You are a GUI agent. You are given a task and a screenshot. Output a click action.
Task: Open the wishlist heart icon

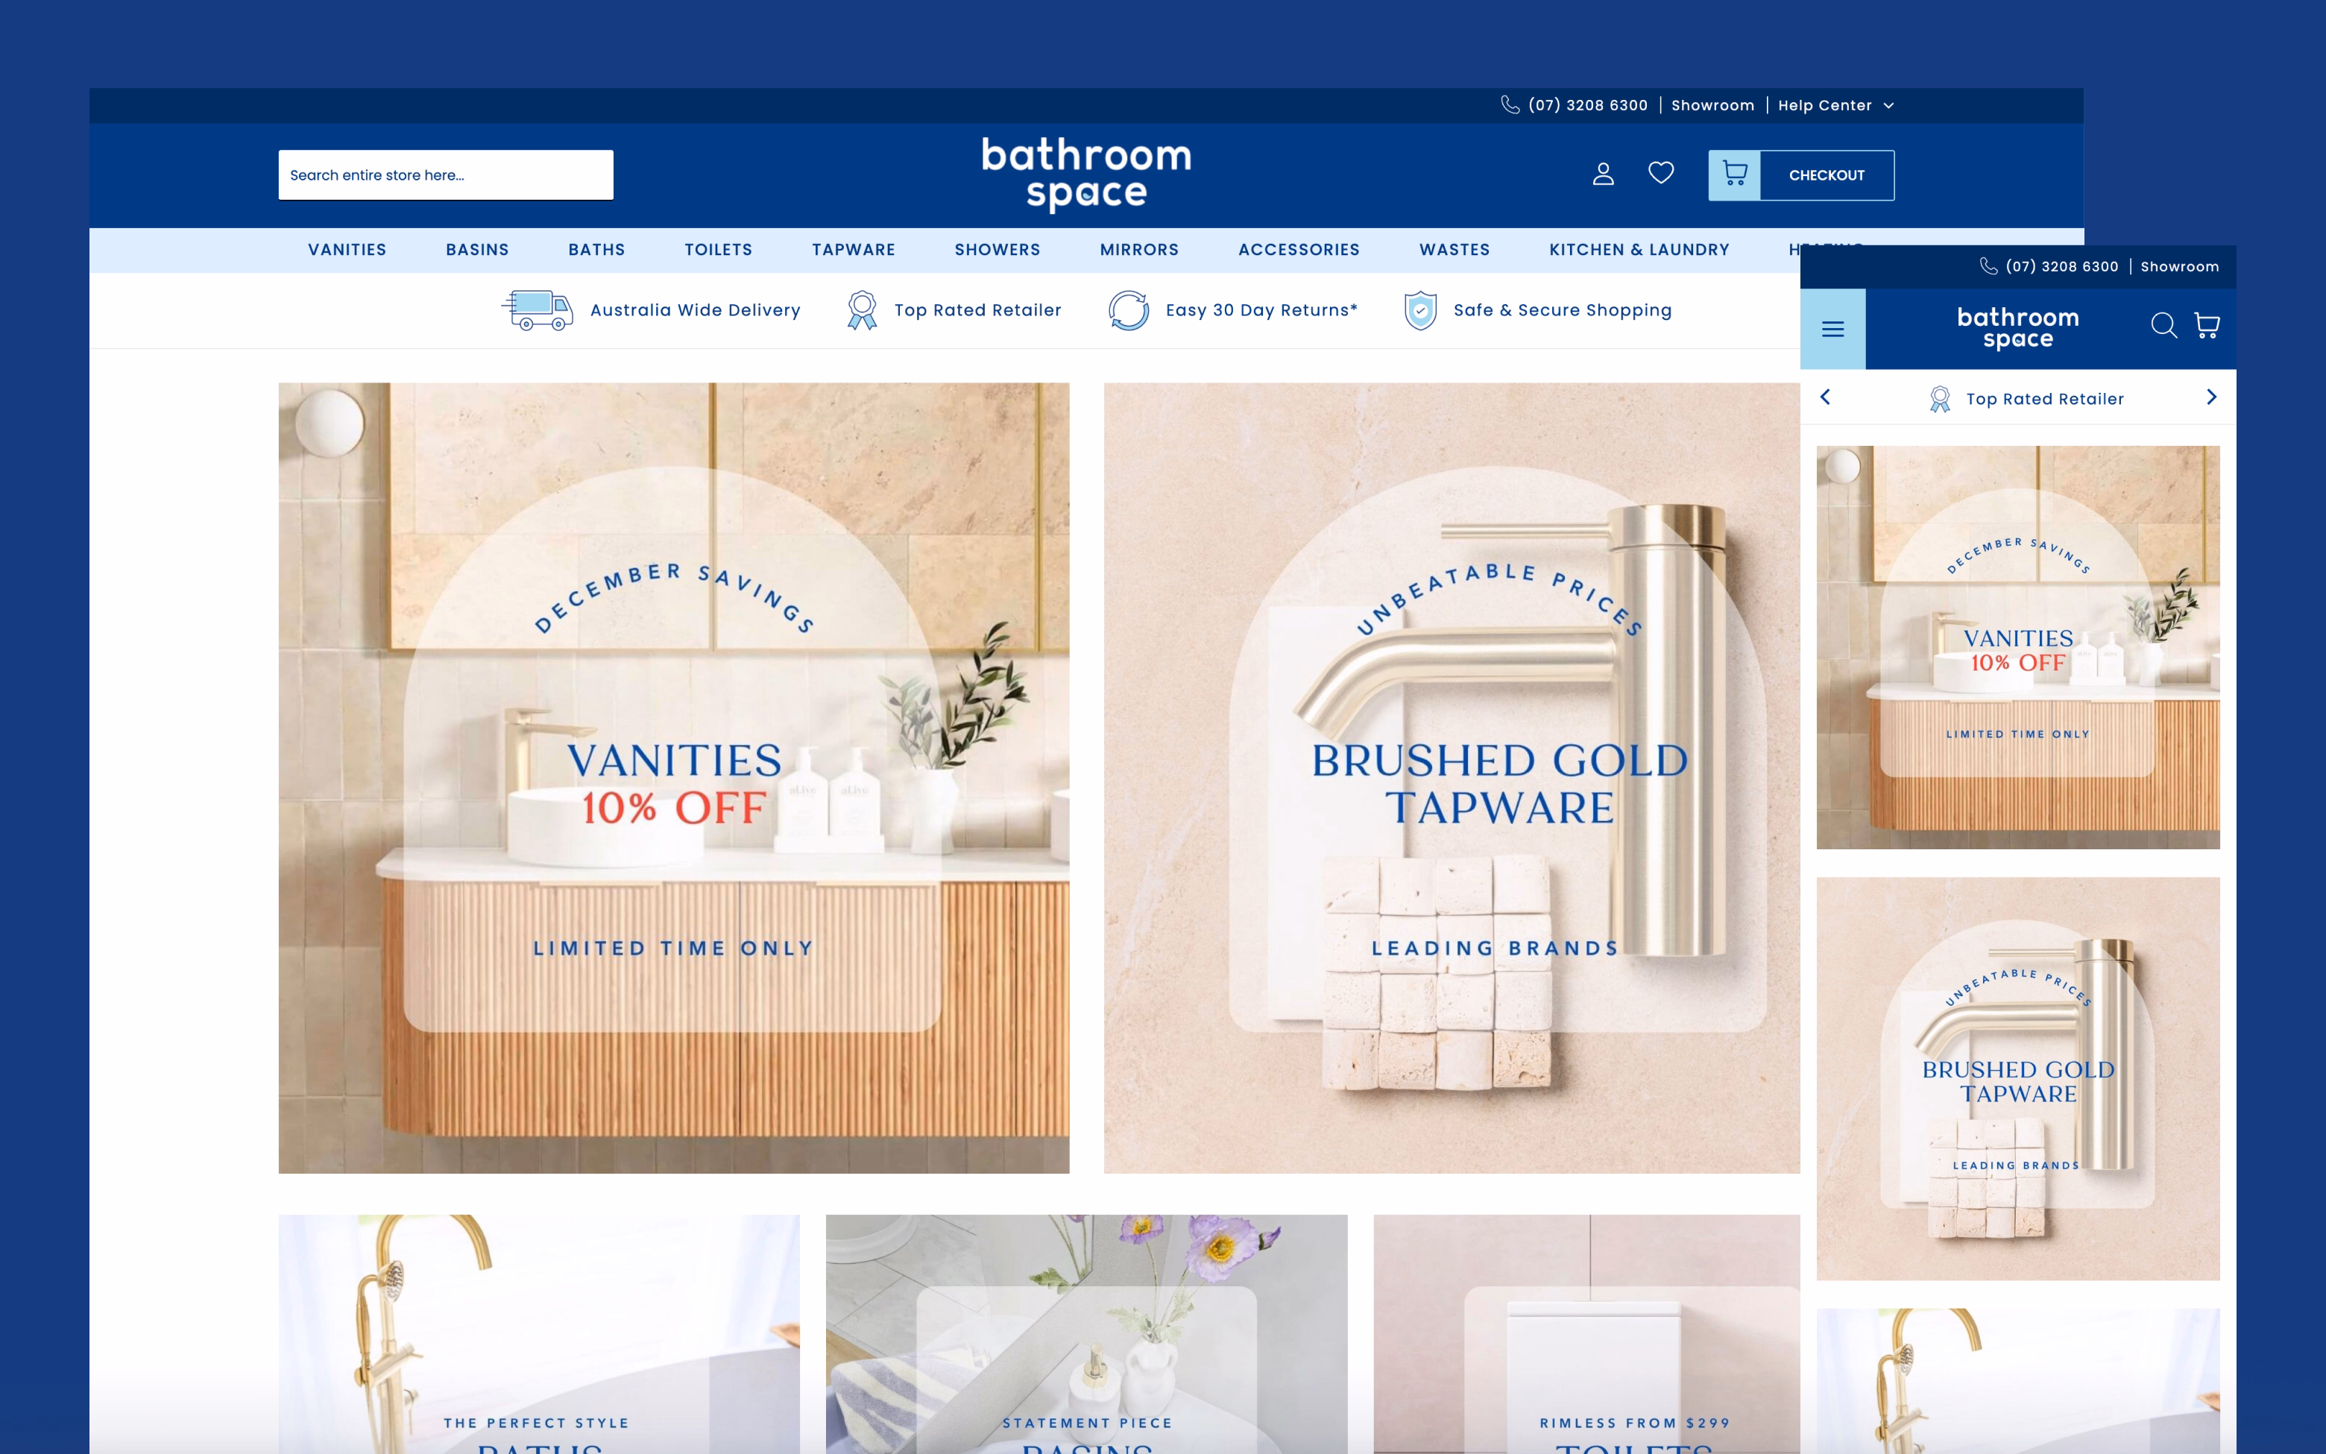click(x=1661, y=173)
